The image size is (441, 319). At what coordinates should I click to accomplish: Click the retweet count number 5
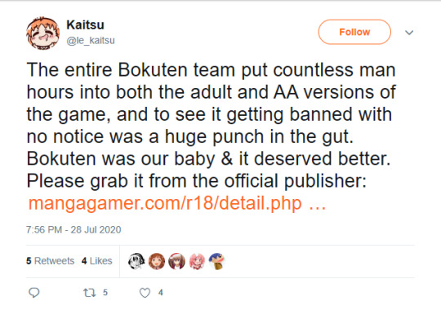(105, 293)
